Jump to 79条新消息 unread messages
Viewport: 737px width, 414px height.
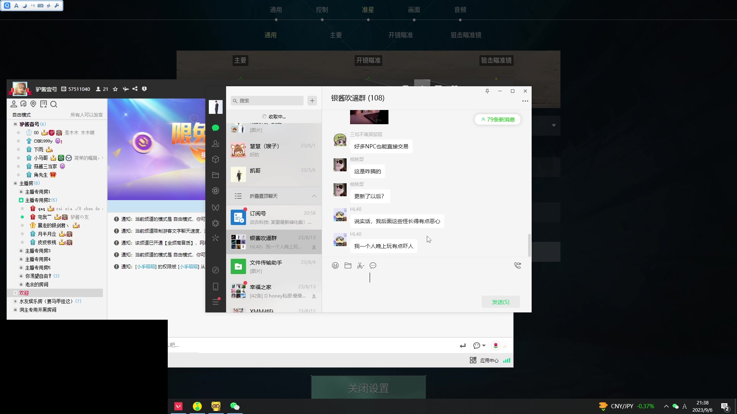point(497,120)
